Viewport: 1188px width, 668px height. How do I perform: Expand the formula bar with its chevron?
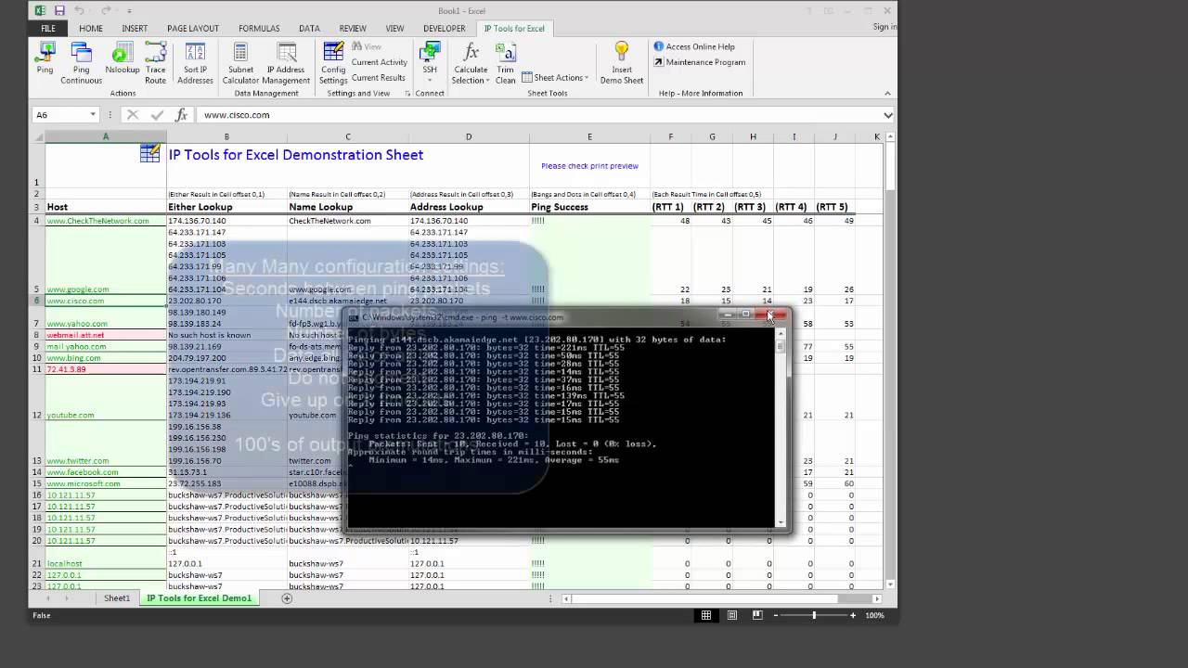click(888, 115)
